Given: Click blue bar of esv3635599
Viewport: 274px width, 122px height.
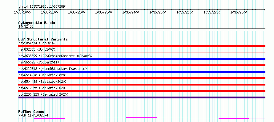Looking at the screenshot, I should (142, 59).
